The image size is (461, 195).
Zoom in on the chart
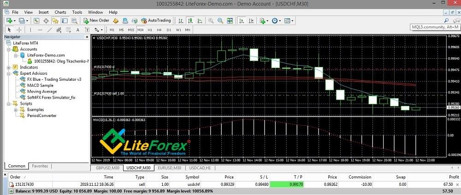pyautogui.click(x=211, y=21)
